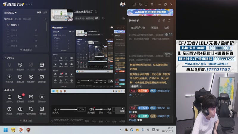Viewport: 238px width, 134px height.
Task: Click username 游戏玩家姿 in chat
Action: coord(163,91)
